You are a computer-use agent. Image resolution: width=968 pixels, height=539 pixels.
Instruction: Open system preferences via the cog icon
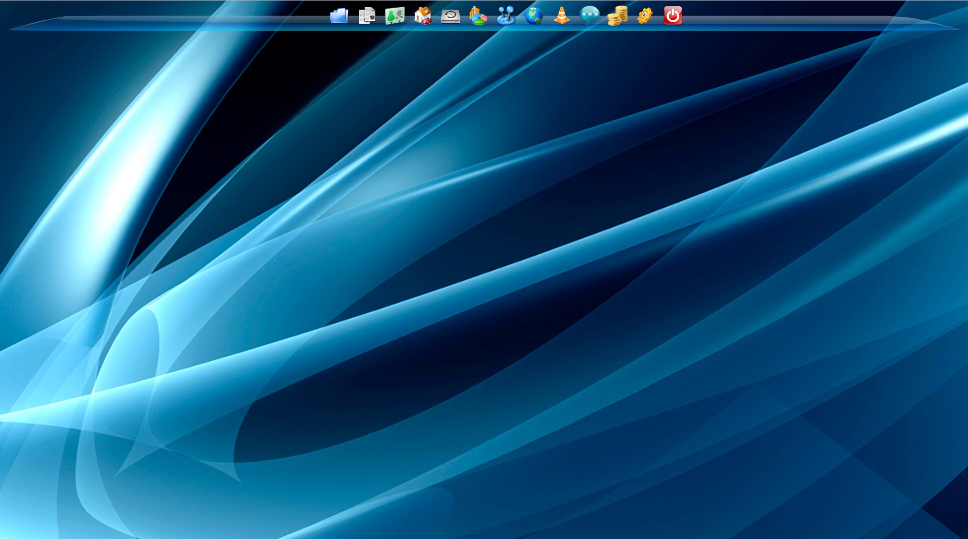(x=645, y=16)
